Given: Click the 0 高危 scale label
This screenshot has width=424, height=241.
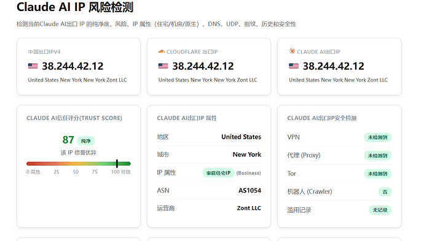Looking at the screenshot, I should pos(33,172).
